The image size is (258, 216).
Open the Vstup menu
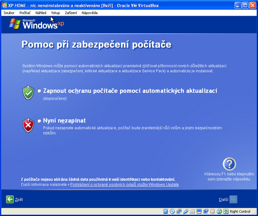(55, 13)
